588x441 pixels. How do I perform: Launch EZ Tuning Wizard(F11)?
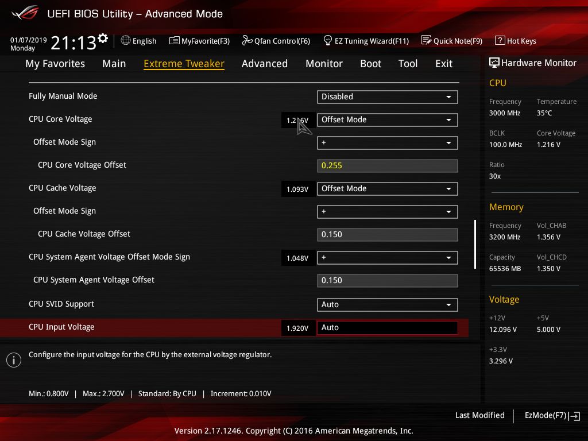366,41
